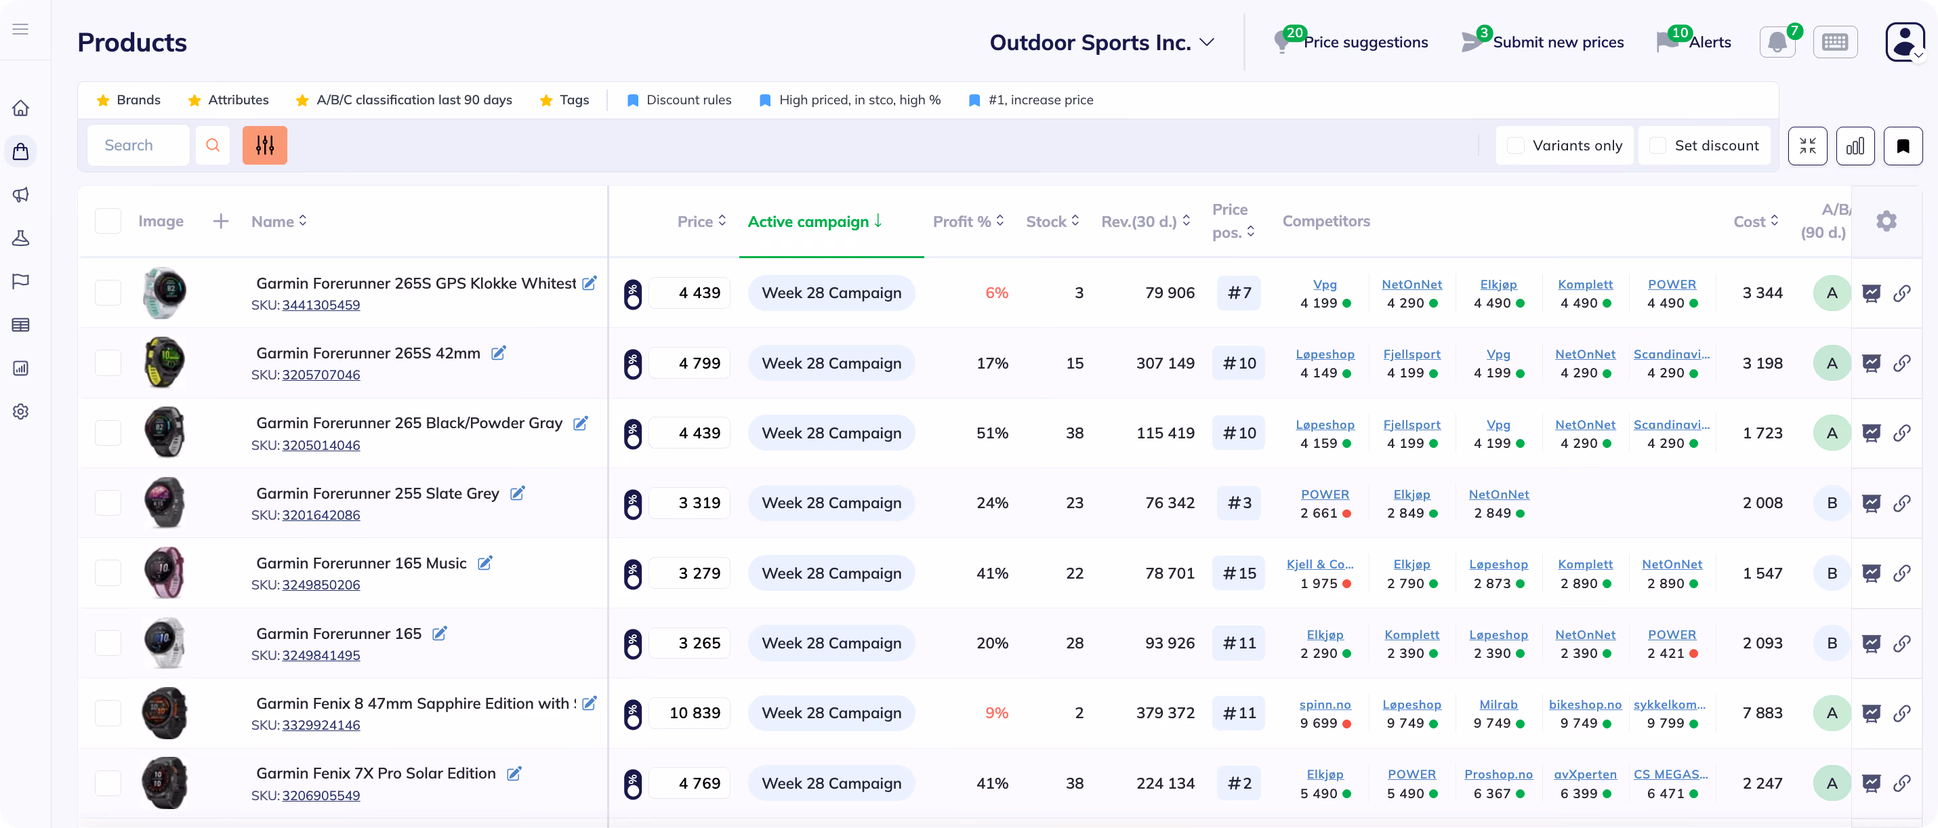Open Tags saved filter
This screenshot has width=1938, height=828.
pos(564,100)
